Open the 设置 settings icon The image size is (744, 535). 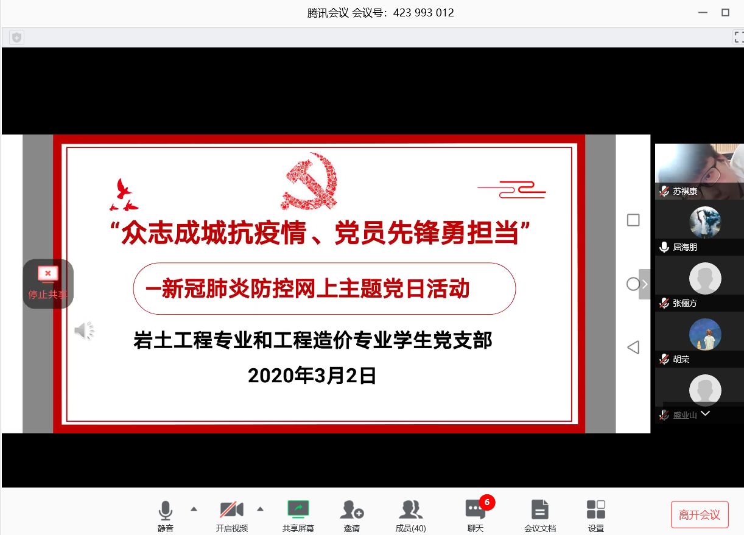(x=595, y=510)
